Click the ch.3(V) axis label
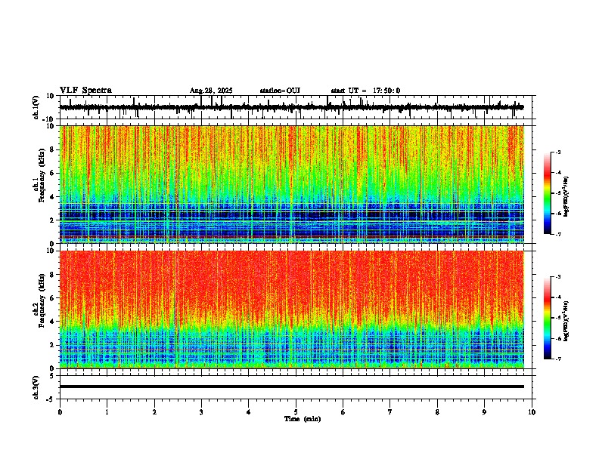This screenshot has width=599, height=462. (x=36, y=387)
